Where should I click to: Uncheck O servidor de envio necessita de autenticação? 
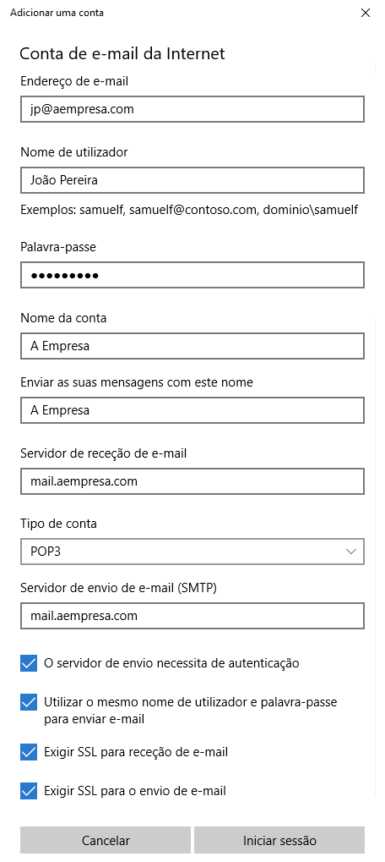pos(29,663)
